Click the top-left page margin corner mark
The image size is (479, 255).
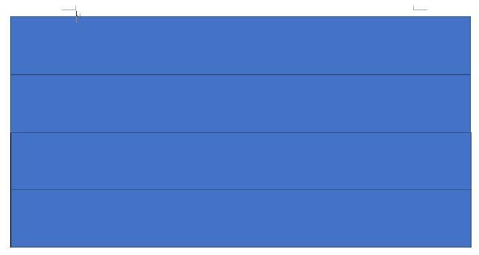tap(69, 7)
